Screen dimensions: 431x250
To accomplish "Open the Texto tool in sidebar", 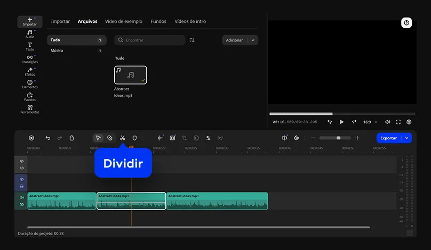I will click(30, 47).
